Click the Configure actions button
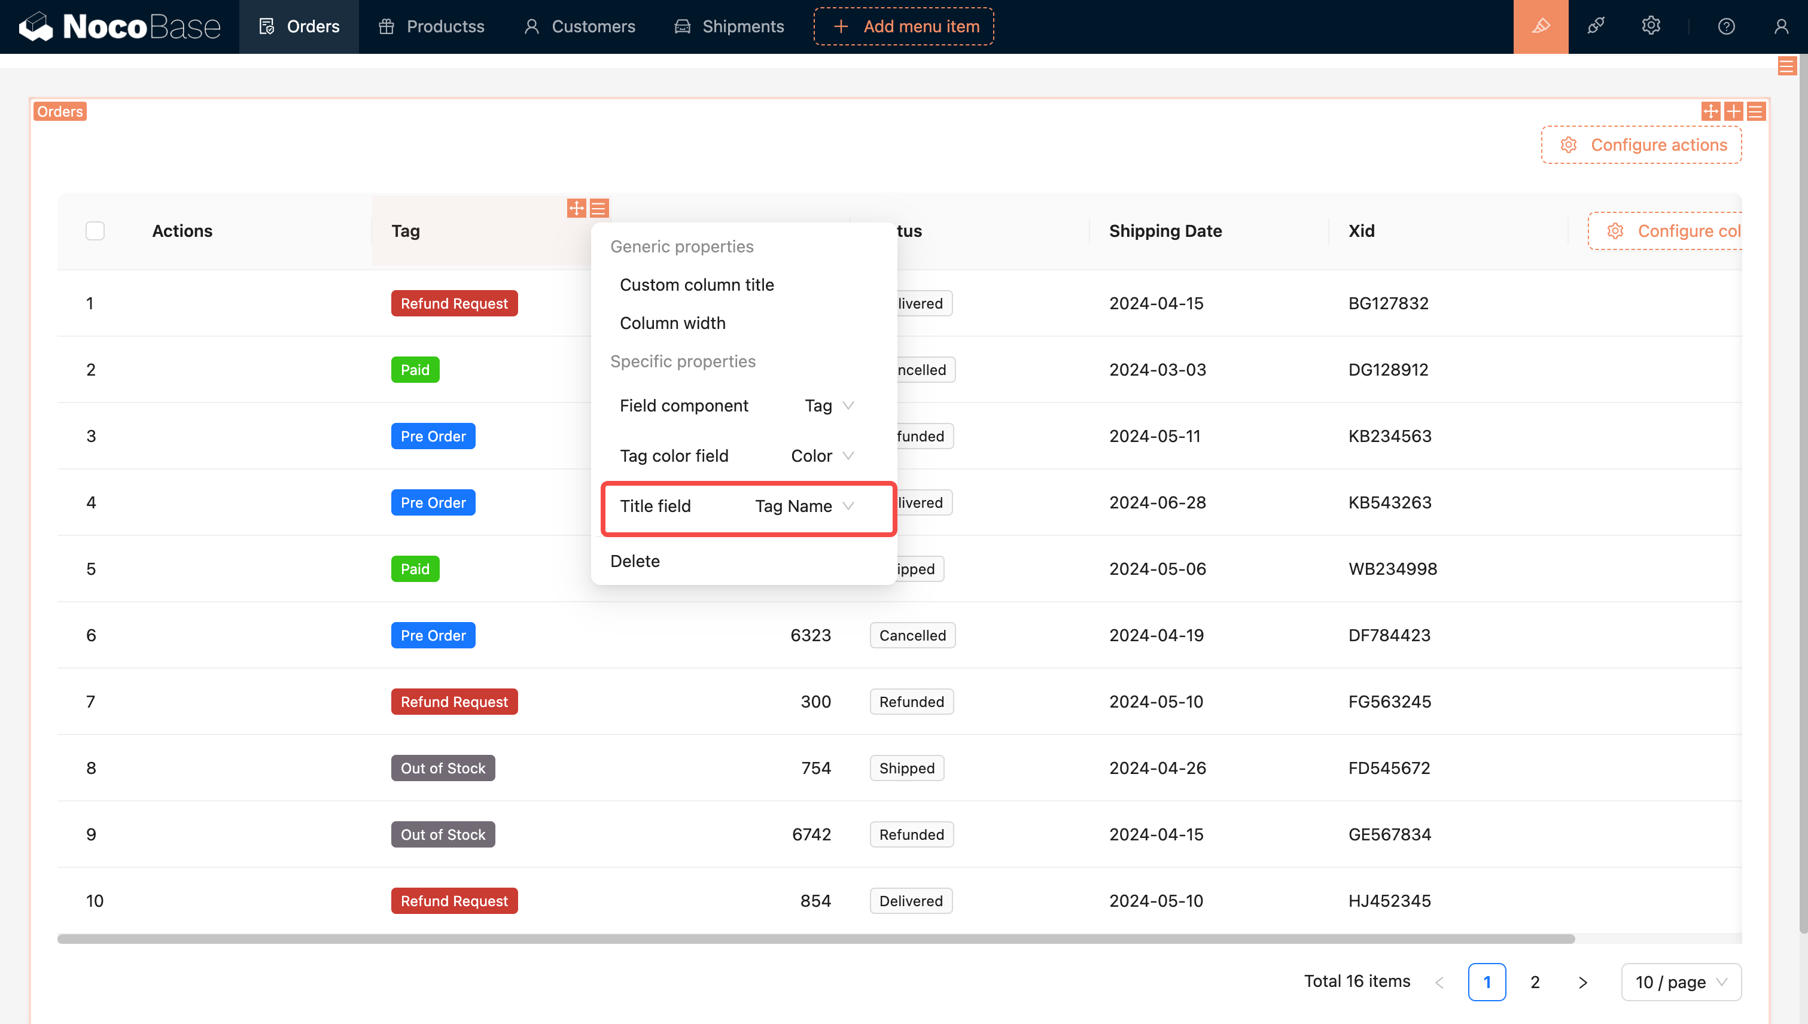Image resolution: width=1808 pixels, height=1024 pixels. pyautogui.click(x=1641, y=145)
